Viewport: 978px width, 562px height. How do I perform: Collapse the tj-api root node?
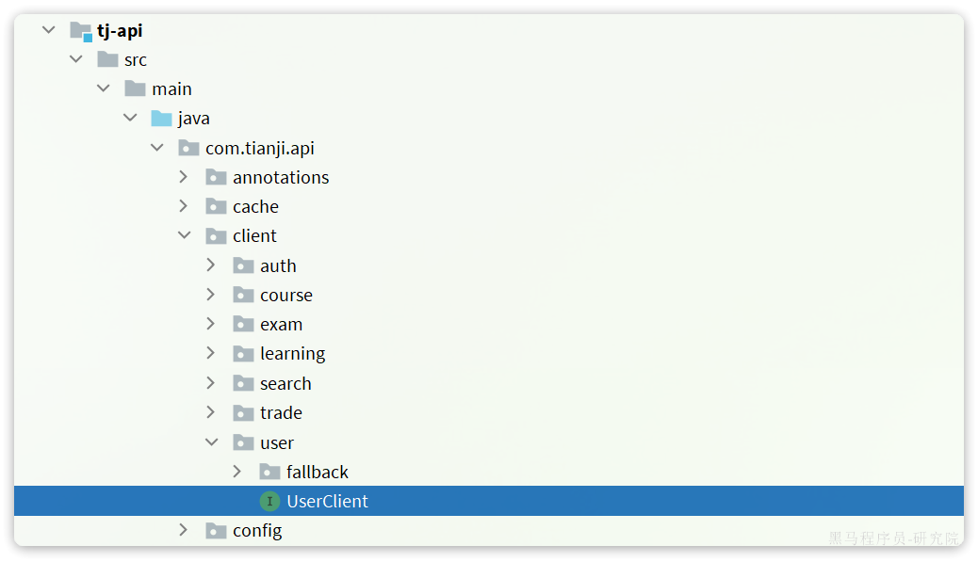[49, 30]
